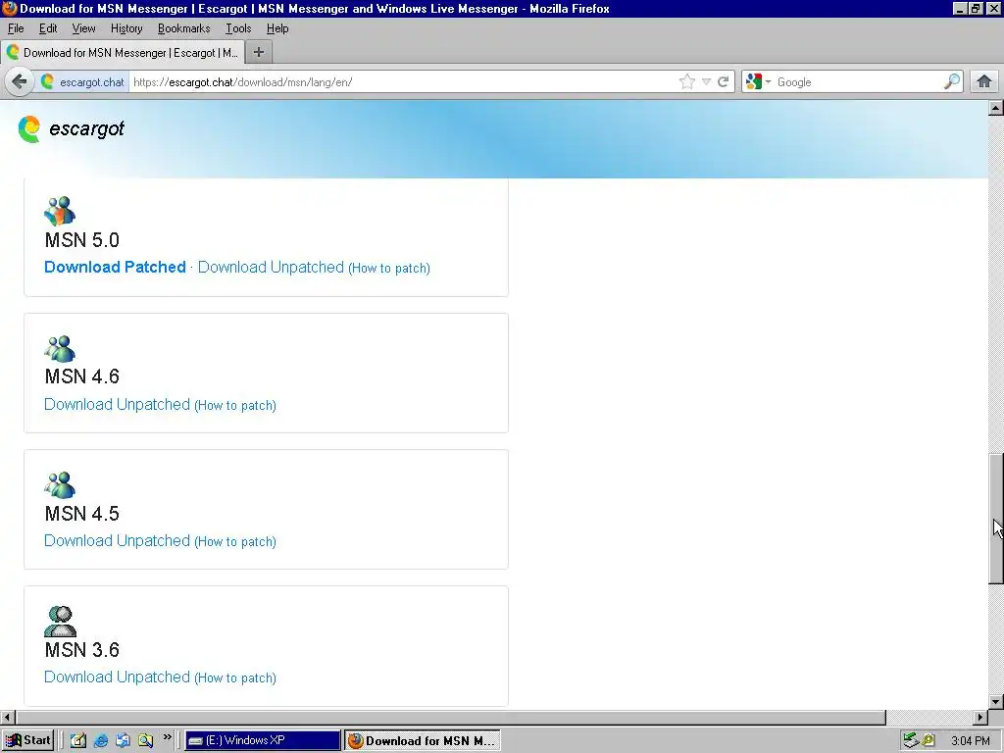
Task: Open How to patch link for MSN 3.6
Action: pos(235,678)
